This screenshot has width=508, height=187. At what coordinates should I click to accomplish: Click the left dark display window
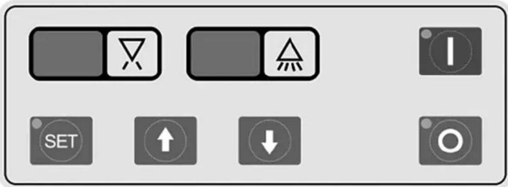coord(67,53)
